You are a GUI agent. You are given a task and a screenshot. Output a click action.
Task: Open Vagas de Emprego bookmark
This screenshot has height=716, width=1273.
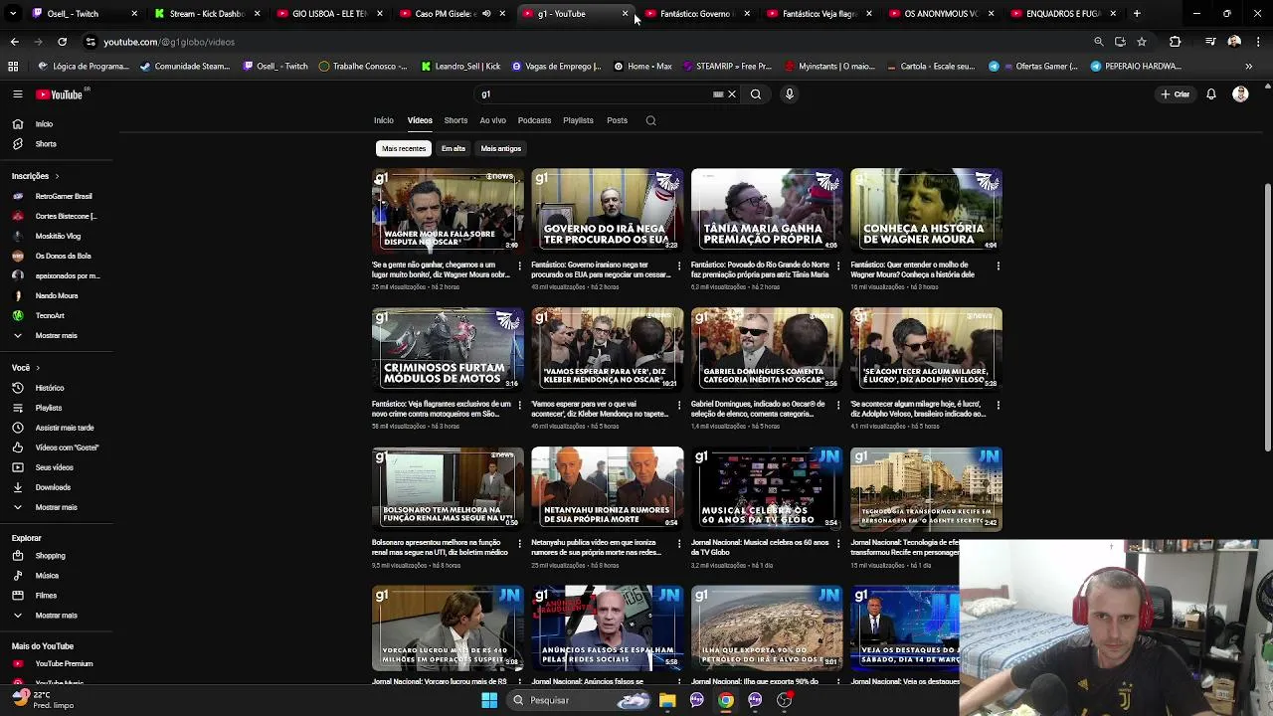(x=556, y=66)
